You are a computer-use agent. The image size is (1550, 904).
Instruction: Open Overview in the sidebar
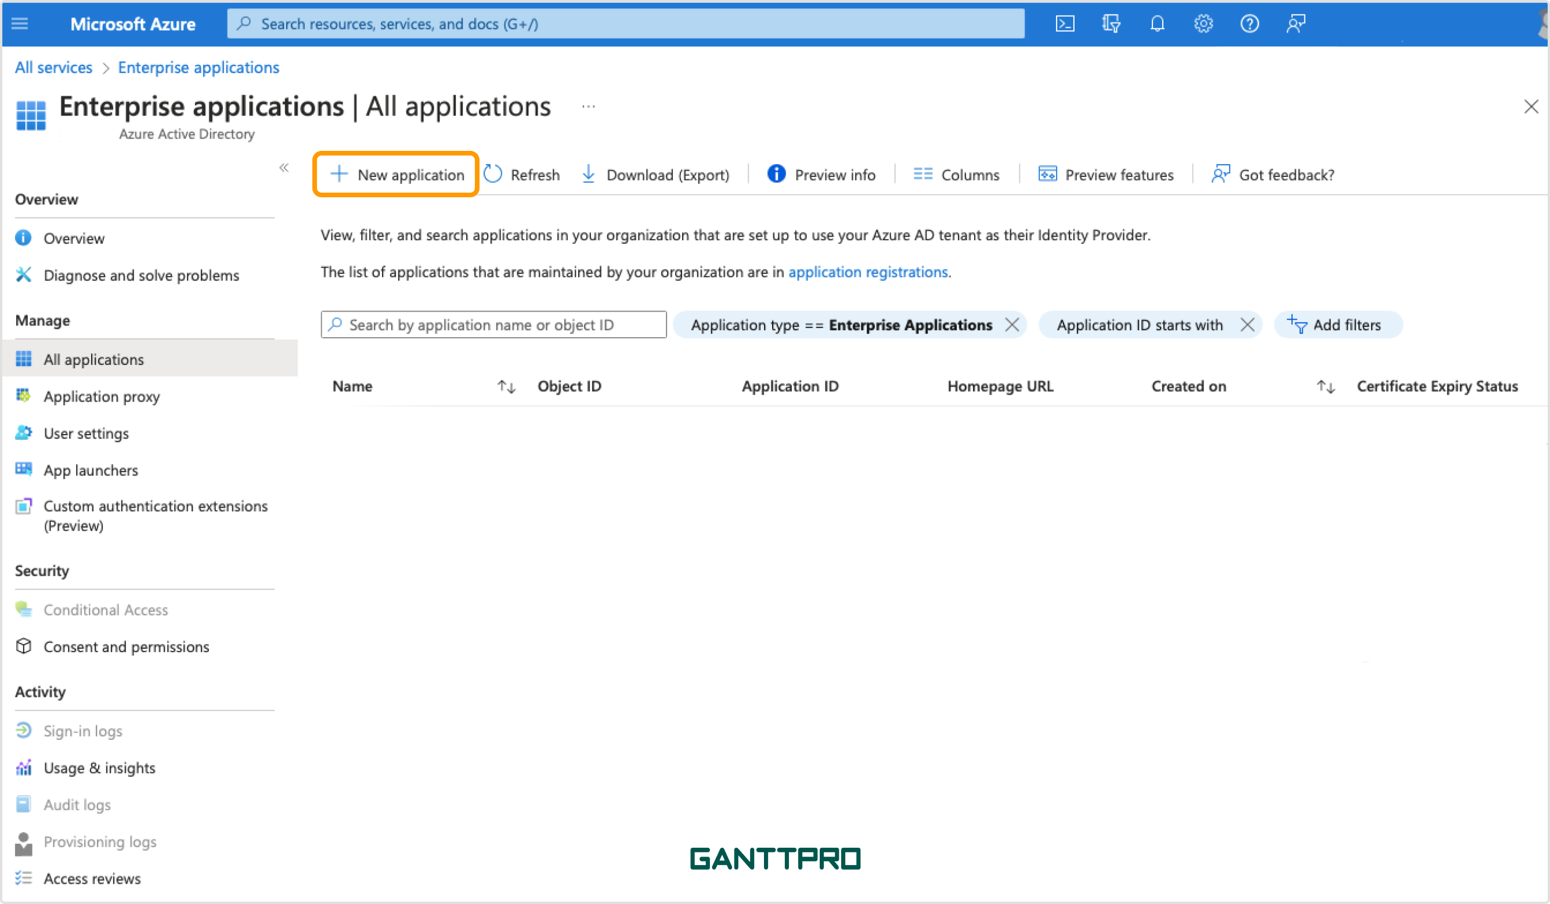[x=74, y=238]
